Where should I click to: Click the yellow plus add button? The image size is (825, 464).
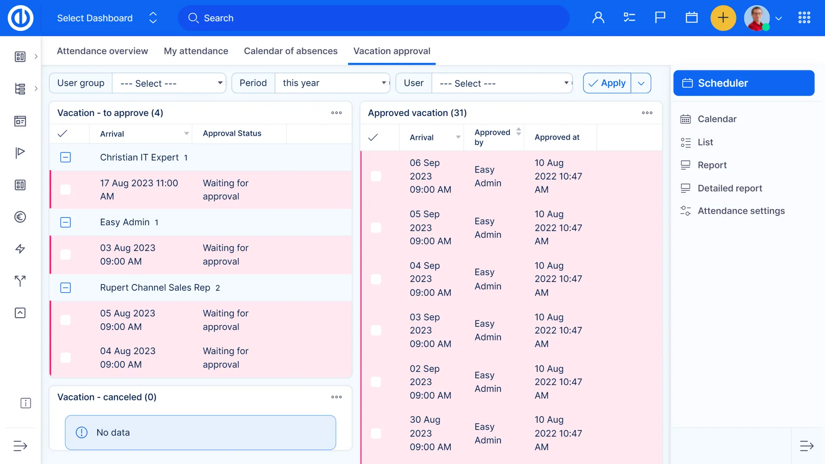pyautogui.click(x=723, y=18)
